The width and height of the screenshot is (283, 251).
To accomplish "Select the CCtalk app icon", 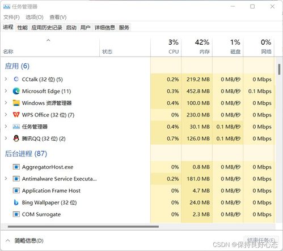I will pyautogui.click(x=16, y=79).
